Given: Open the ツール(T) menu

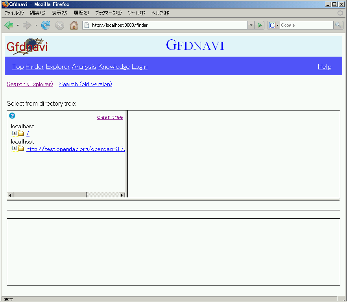Looking at the screenshot, I should 136,13.
